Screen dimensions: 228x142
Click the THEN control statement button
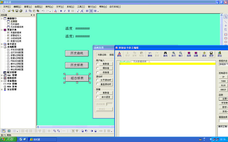(223, 81)
